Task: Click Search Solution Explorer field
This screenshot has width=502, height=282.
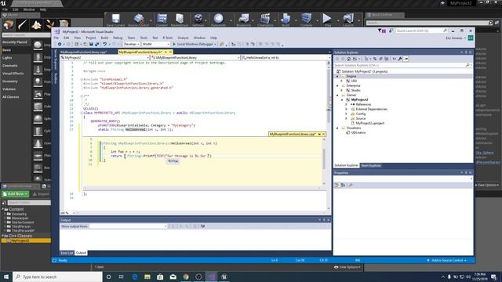Action: tap(402, 65)
